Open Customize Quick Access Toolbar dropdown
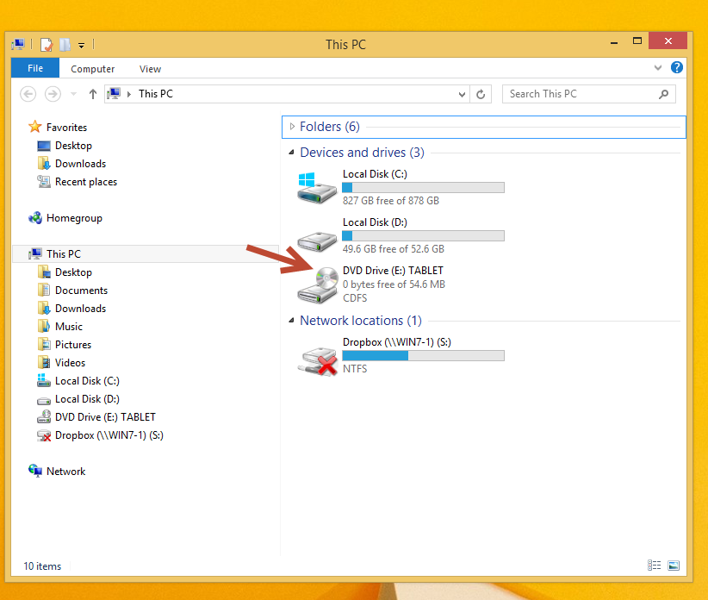Viewport: 708px width, 600px height. click(x=81, y=45)
